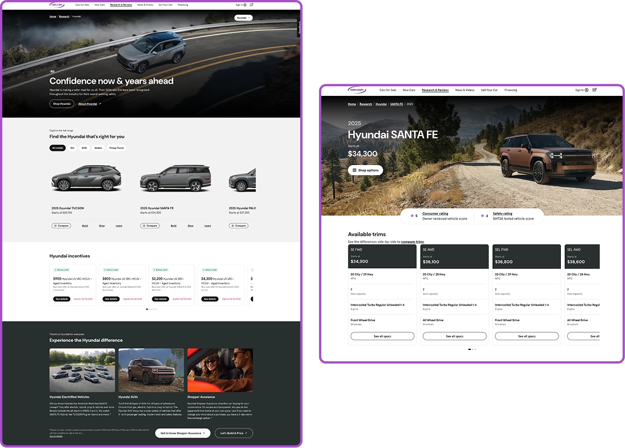
Task: Click Sign In profile icon on Santa Fe page
Action: click(586, 90)
